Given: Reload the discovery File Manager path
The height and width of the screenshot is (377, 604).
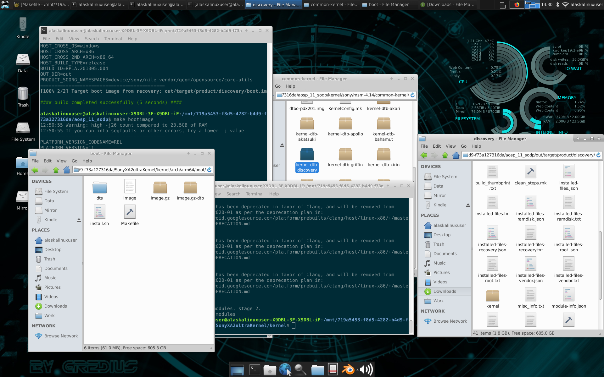Looking at the screenshot, I should tap(598, 155).
